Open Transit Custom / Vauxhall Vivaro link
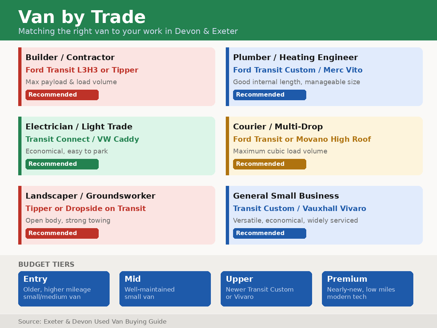The width and height of the screenshot is (437, 328). coord(299,208)
